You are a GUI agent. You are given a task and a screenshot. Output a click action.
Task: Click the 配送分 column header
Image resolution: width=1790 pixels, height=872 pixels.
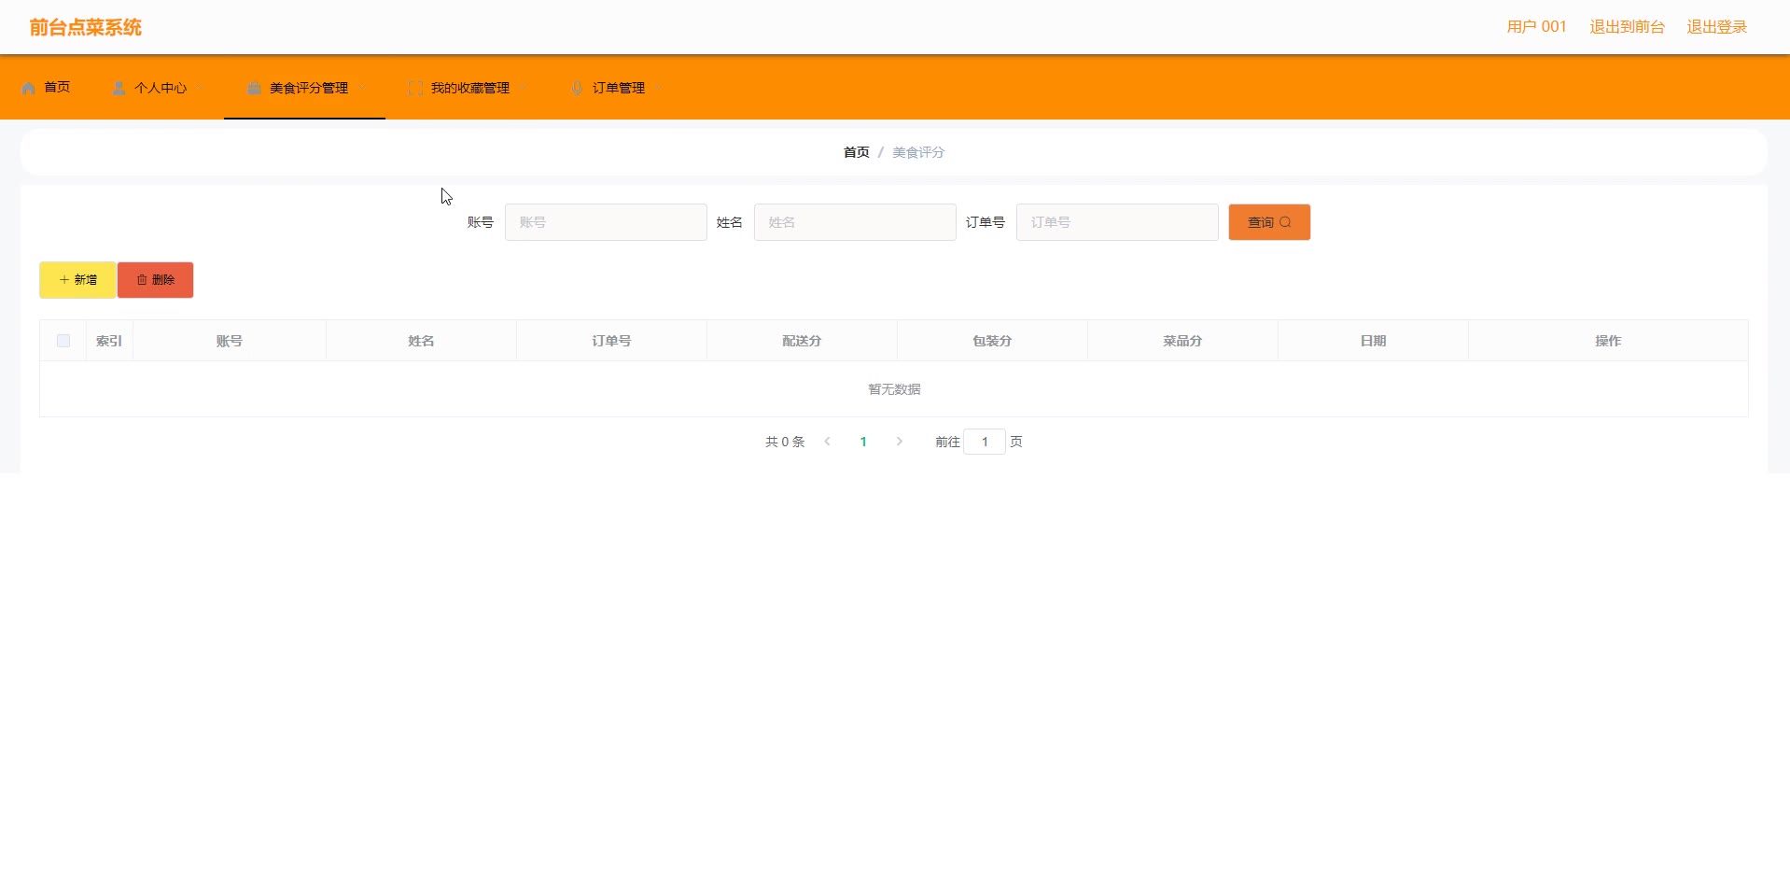(802, 341)
